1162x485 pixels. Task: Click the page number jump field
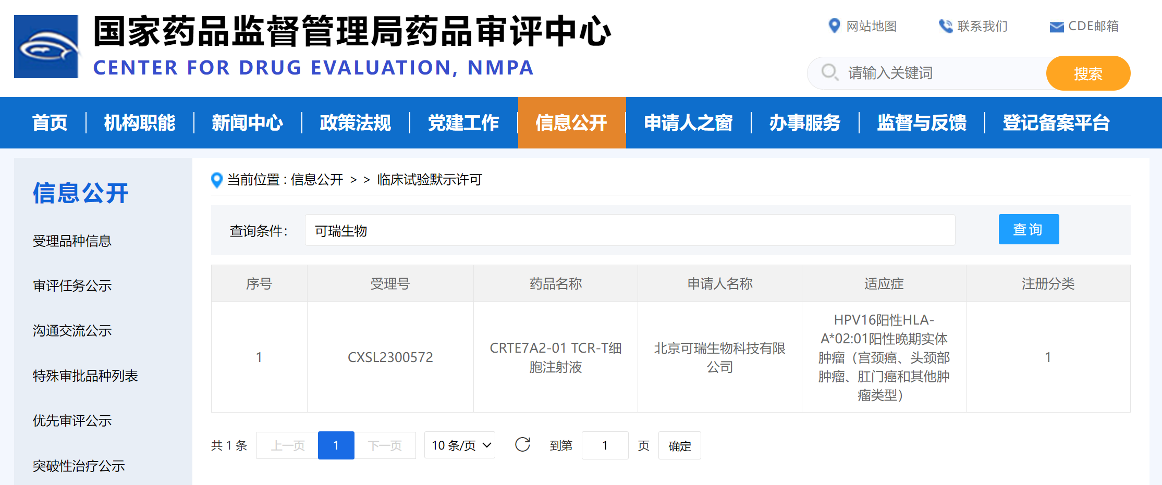tap(605, 445)
